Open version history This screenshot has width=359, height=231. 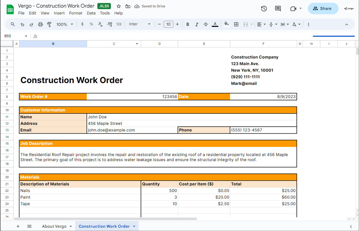[264, 9]
